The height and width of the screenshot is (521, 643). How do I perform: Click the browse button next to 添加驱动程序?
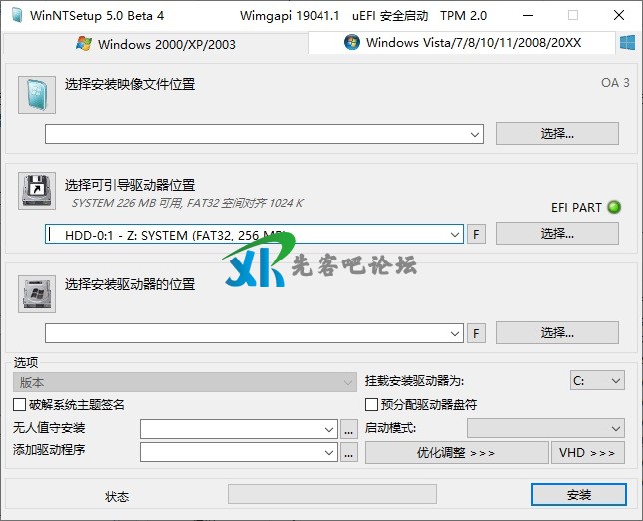pyautogui.click(x=348, y=453)
